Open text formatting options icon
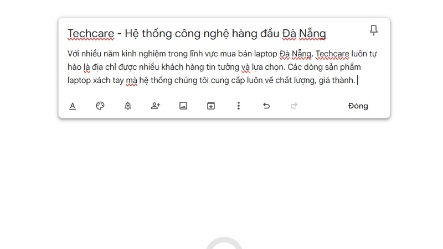 pyautogui.click(x=73, y=106)
